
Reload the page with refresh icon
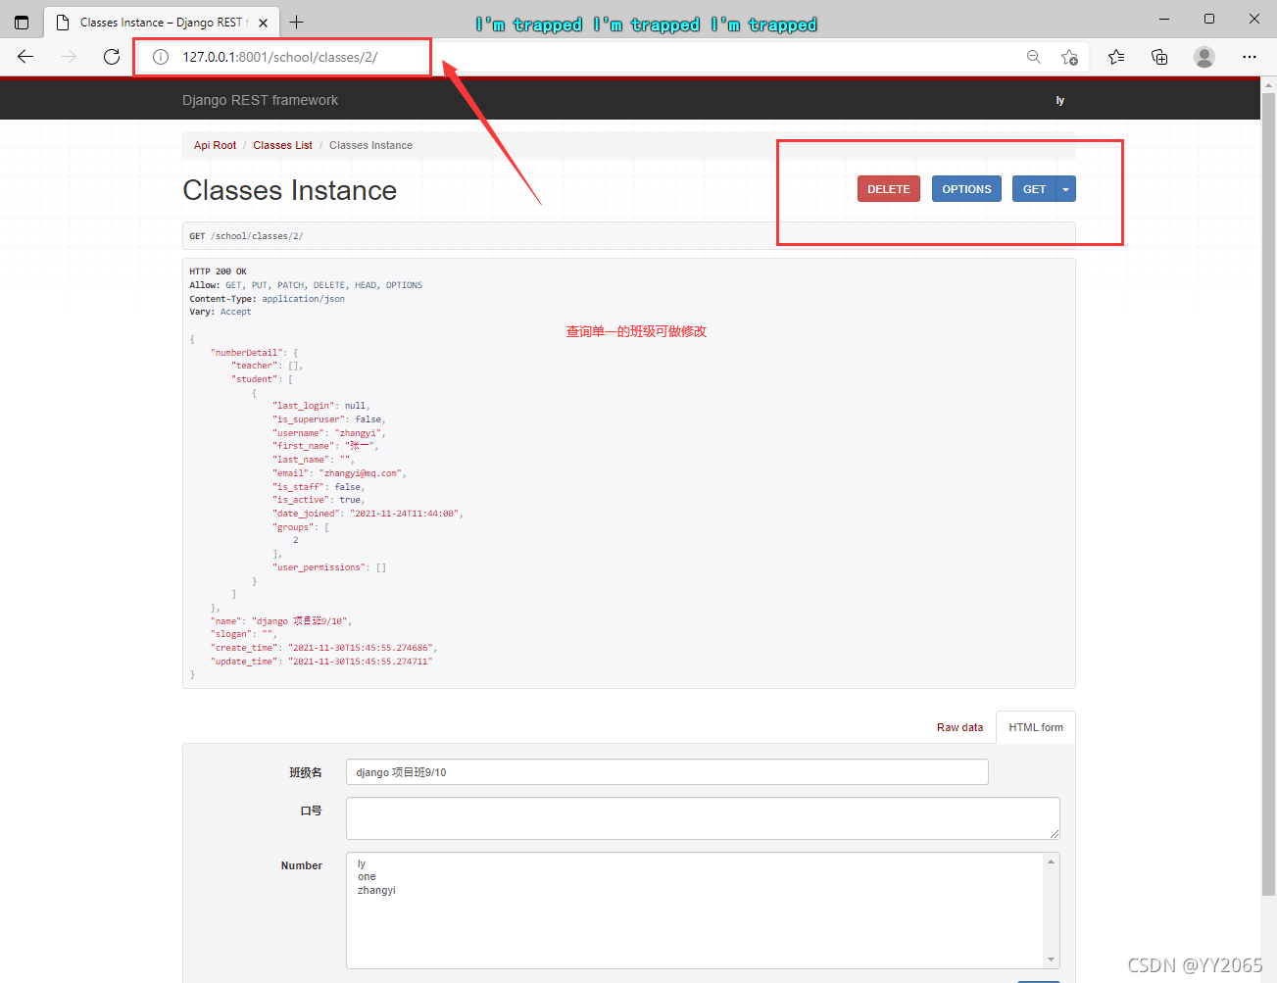112,57
